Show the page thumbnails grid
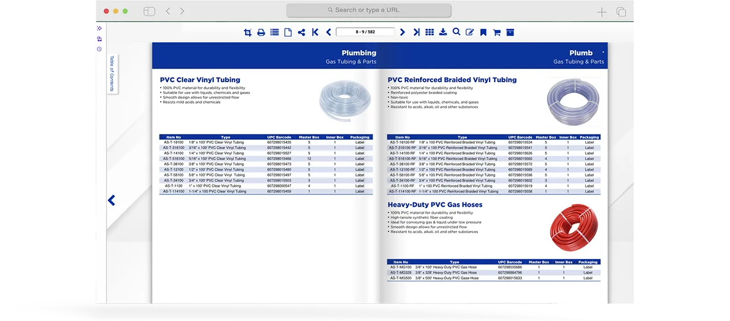 (x=430, y=32)
